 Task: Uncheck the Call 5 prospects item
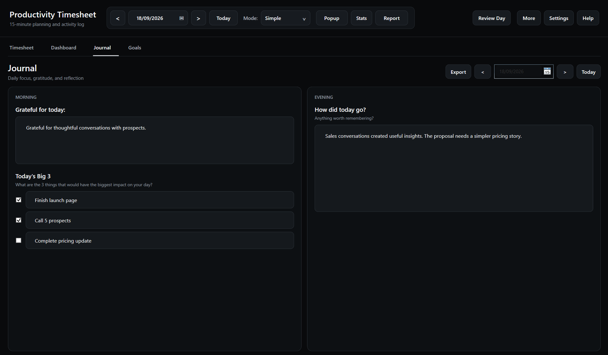coord(19,220)
